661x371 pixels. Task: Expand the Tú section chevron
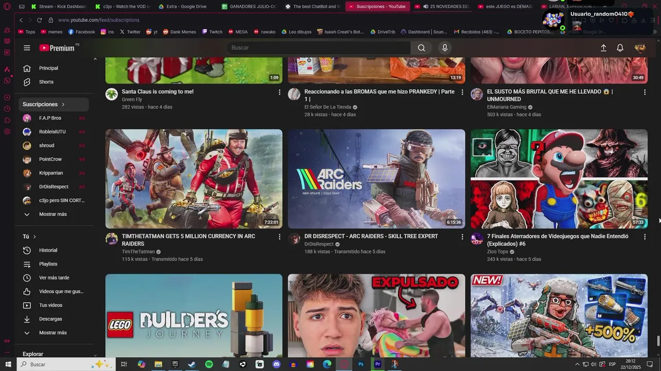(35, 237)
